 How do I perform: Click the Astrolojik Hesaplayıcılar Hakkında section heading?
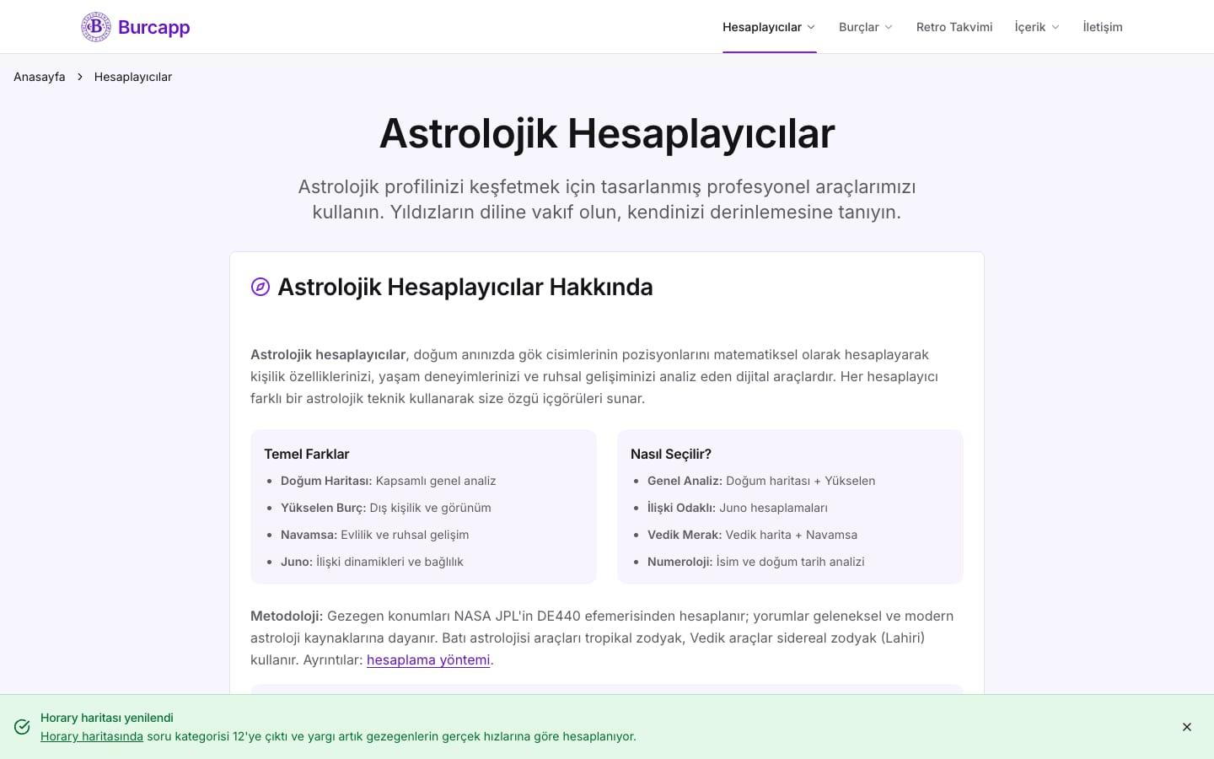465,287
